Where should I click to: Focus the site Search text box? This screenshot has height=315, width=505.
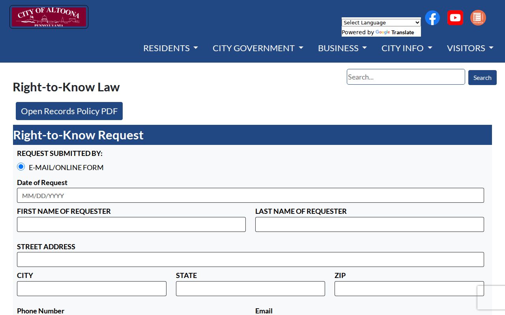(406, 77)
